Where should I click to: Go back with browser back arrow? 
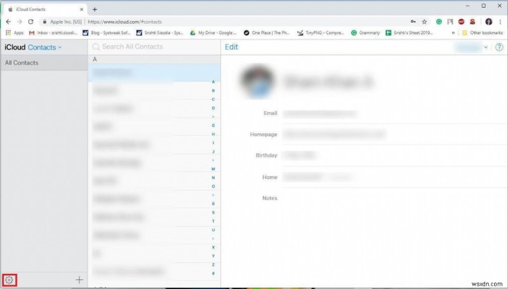8,22
